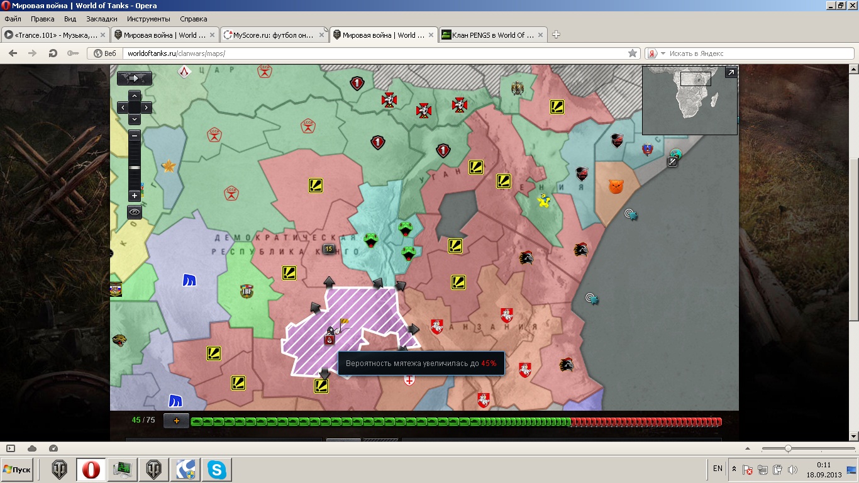The image size is (859, 483).
Task: Click the chips reserve progress bar
Action: (457, 421)
